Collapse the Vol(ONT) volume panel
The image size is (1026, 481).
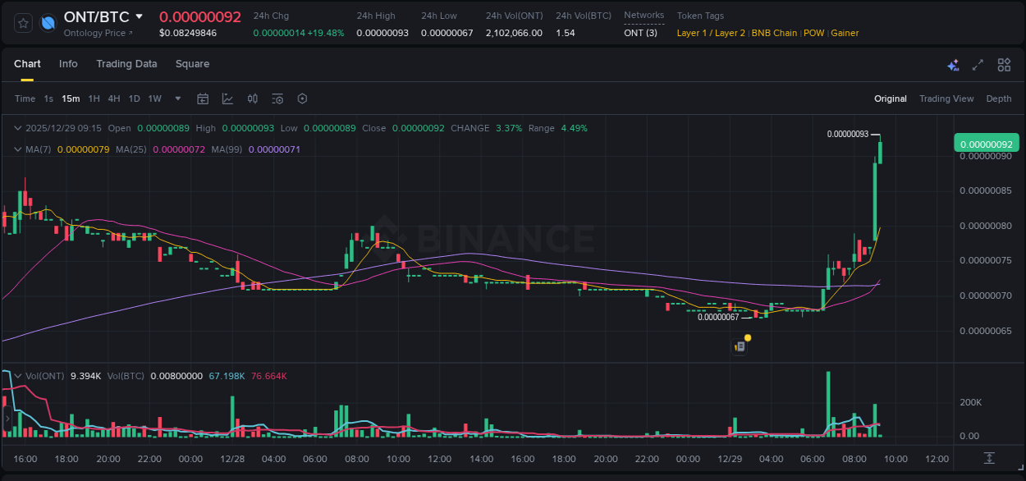(17, 375)
